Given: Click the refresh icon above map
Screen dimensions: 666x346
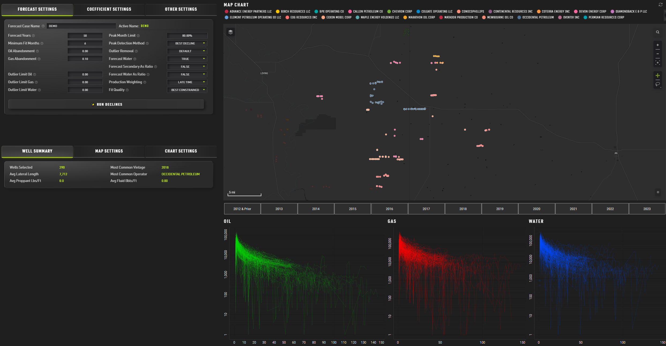Looking at the screenshot, I should tap(660, 5).
